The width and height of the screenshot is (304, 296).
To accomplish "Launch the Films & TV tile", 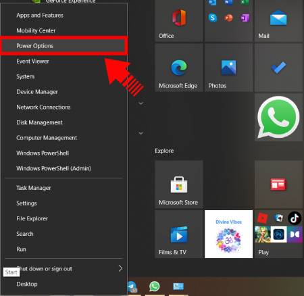I will [179, 235].
